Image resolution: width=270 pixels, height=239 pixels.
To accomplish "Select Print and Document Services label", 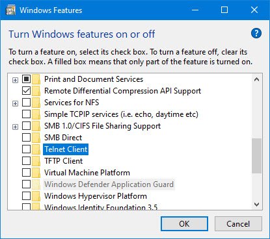I will point(94,79).
